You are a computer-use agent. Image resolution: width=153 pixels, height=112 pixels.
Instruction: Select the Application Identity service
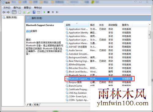click(99, 33)
